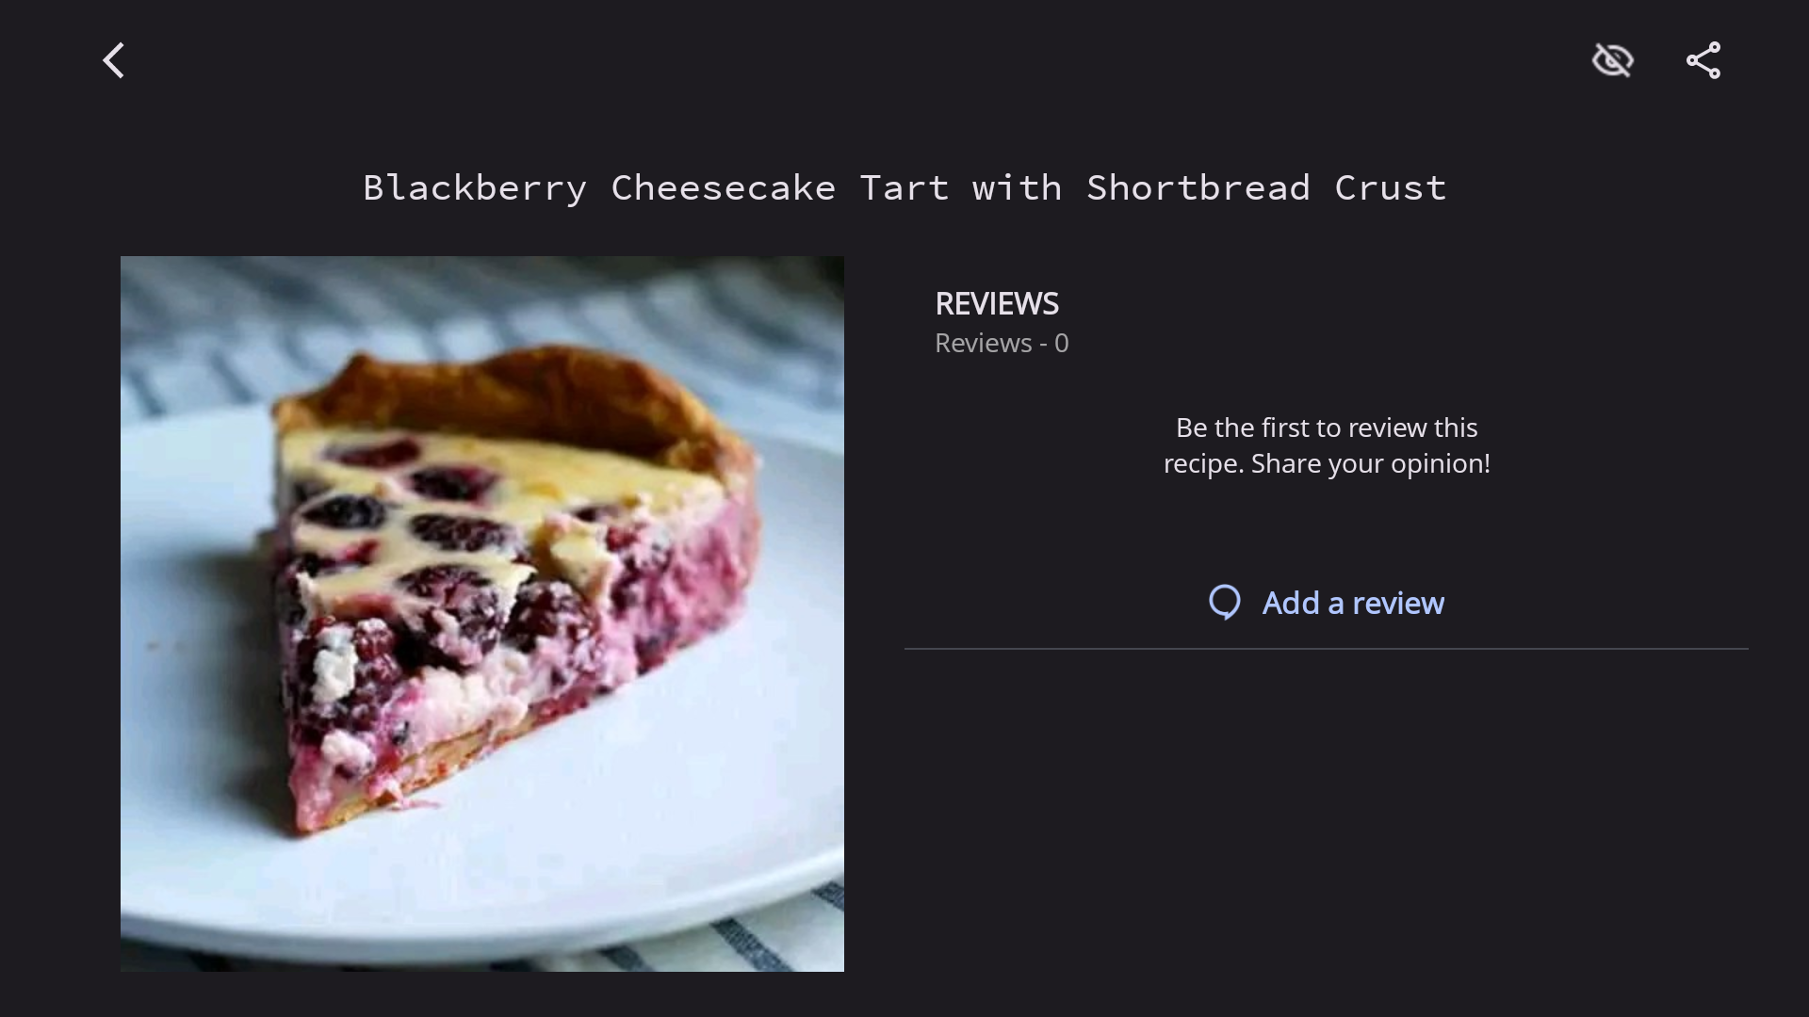Open the blackberry cheesecake tart photo
1809x1017 pixels.
pos(482,614)
